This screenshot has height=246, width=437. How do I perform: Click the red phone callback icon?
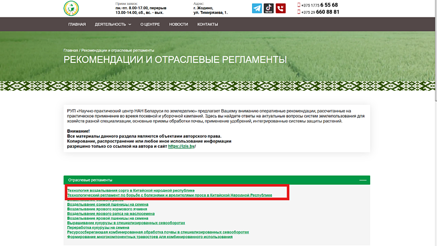(x=281, y=8)
